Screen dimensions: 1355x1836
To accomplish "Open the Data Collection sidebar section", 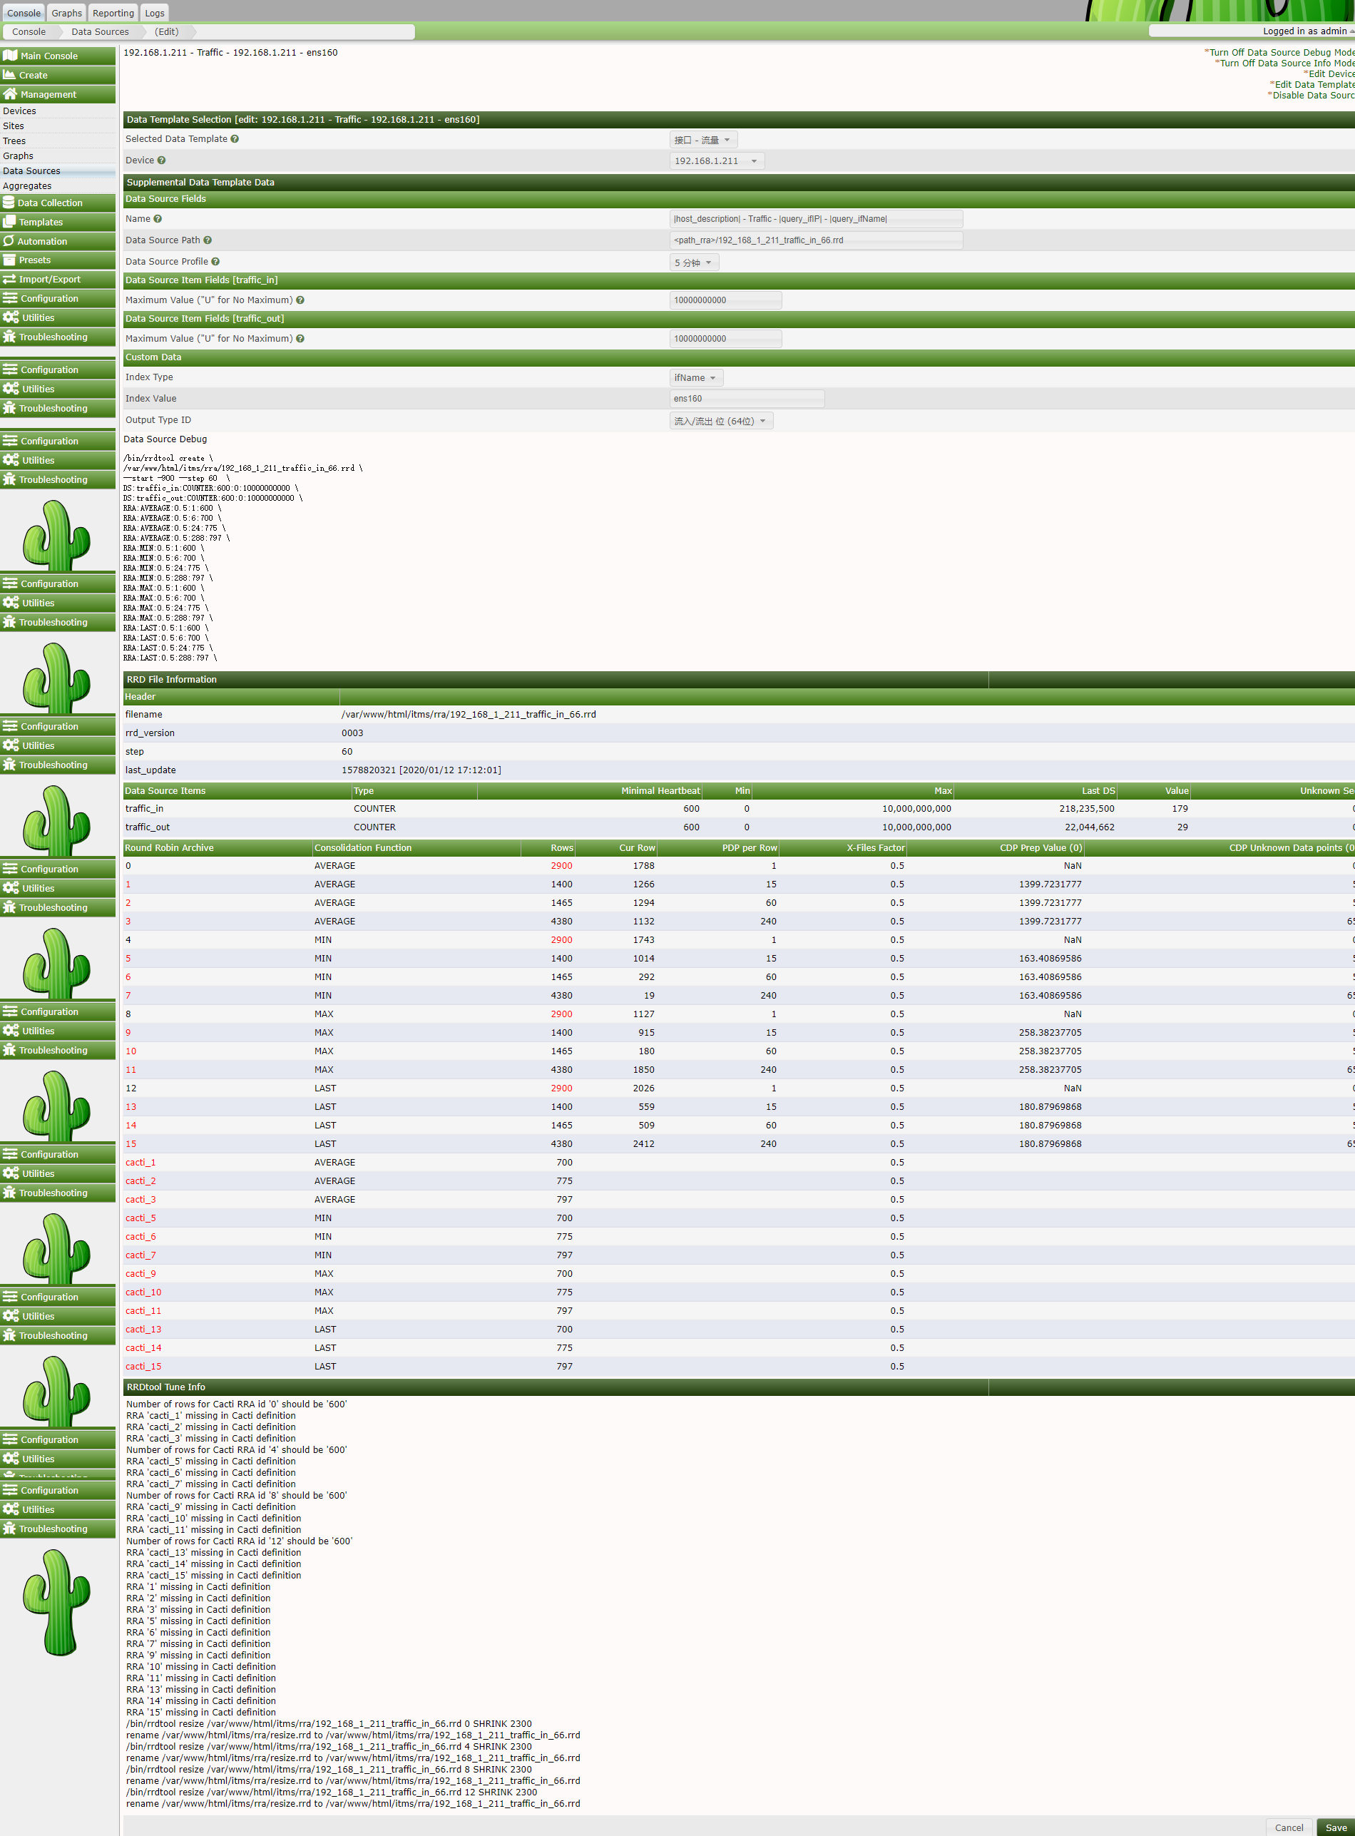I will tap(58, 203).
